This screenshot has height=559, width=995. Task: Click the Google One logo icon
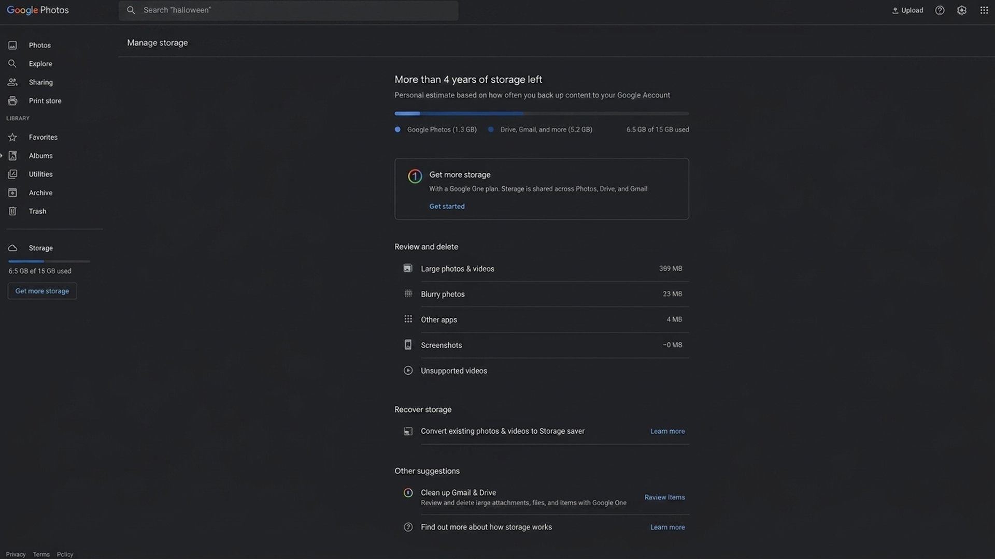(415, 176)
